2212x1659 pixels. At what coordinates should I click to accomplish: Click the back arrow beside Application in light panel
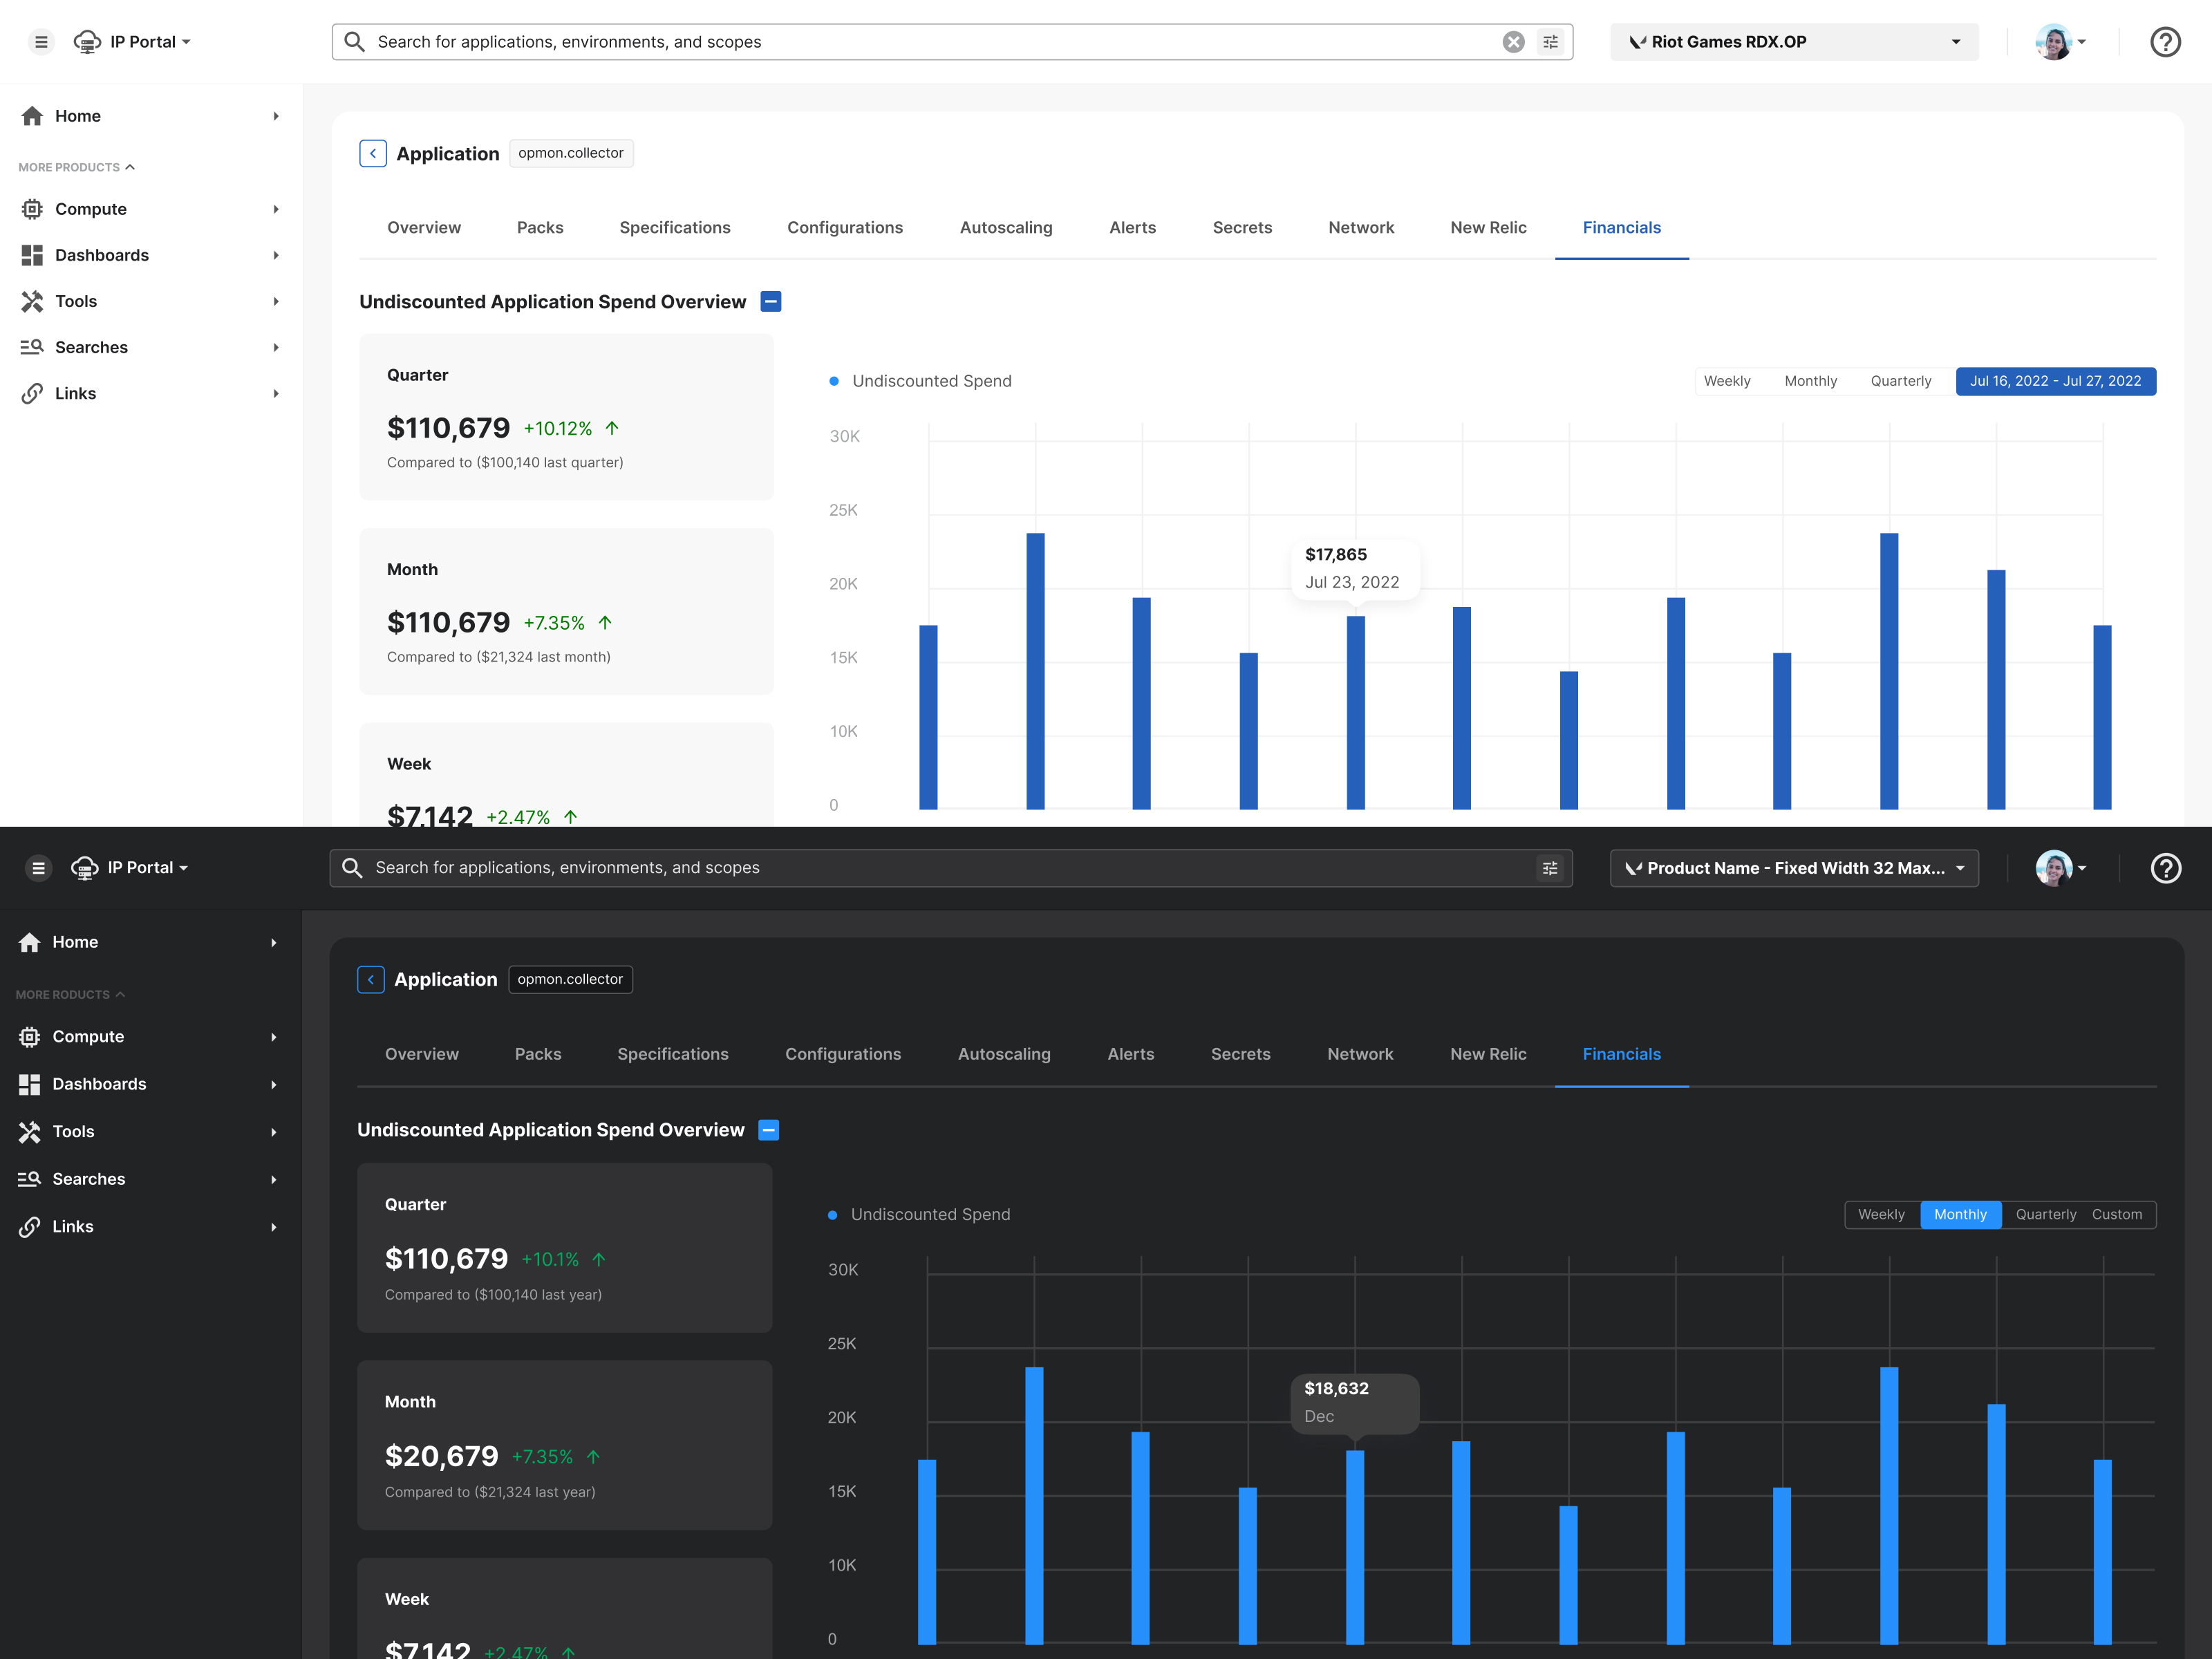[x=373, y=153]
